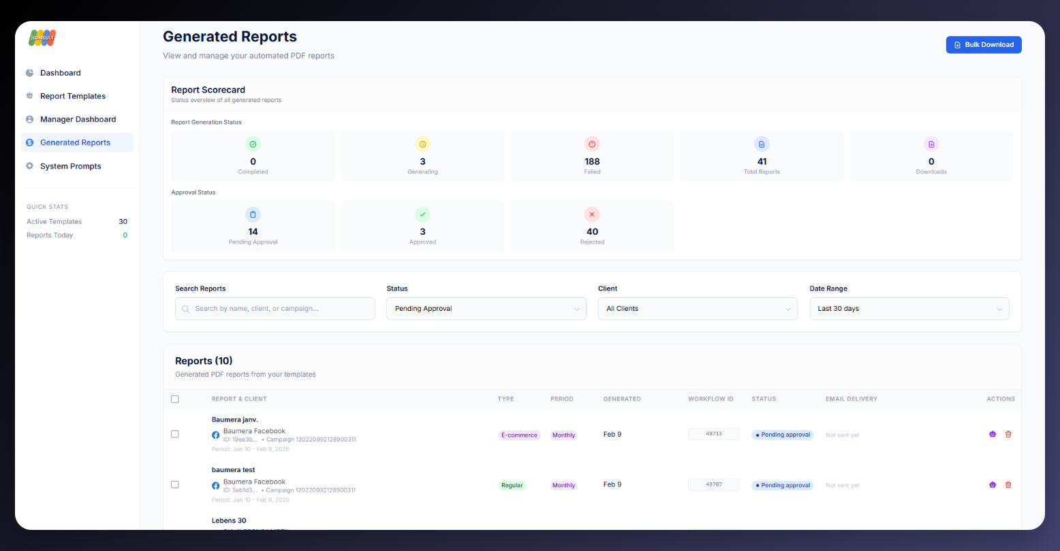Expand the All Clients dropdown

point(698,309)
